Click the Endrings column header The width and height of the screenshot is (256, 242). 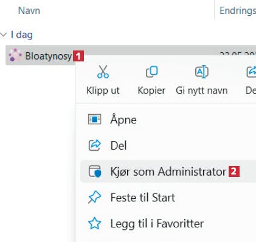(x=238, y=10)
